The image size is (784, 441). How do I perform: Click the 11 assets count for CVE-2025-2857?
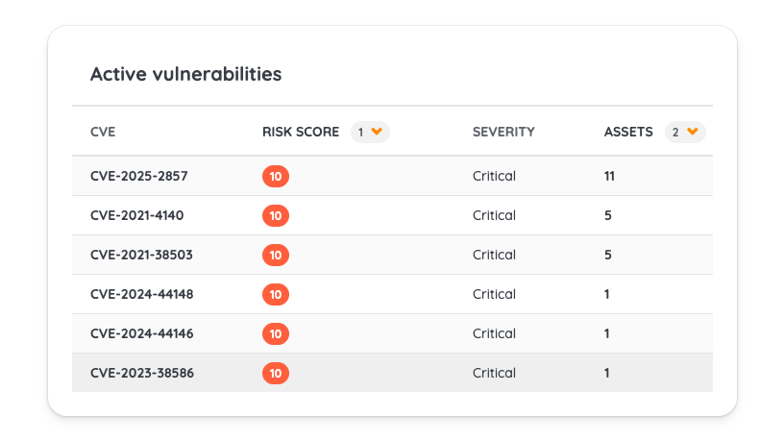point(609,176)
